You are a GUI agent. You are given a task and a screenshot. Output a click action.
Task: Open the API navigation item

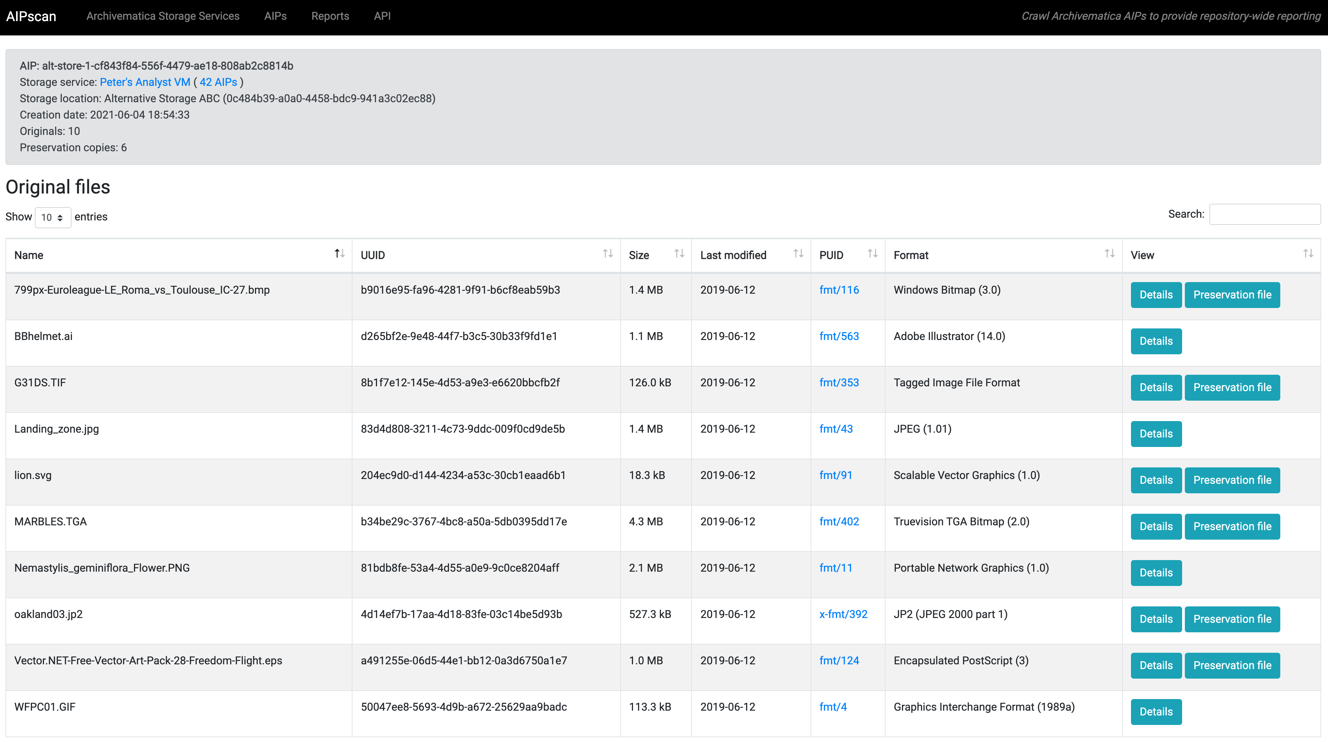point(382,16)
